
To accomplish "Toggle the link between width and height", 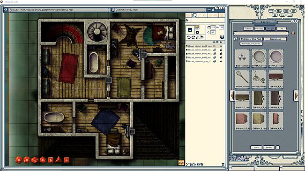I will click(217, 28).
